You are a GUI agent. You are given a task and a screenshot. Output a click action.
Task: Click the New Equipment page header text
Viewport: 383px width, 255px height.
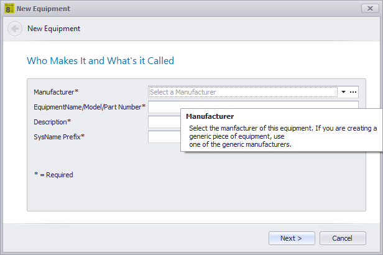[53, 29]
